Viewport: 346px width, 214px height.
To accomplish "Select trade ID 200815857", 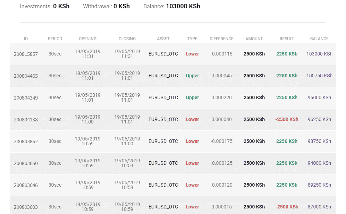I will (26, 54).
